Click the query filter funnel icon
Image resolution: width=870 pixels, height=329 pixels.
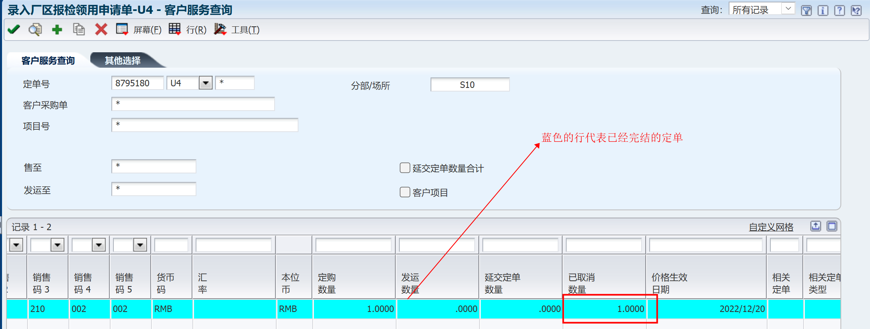click(806, 10)
